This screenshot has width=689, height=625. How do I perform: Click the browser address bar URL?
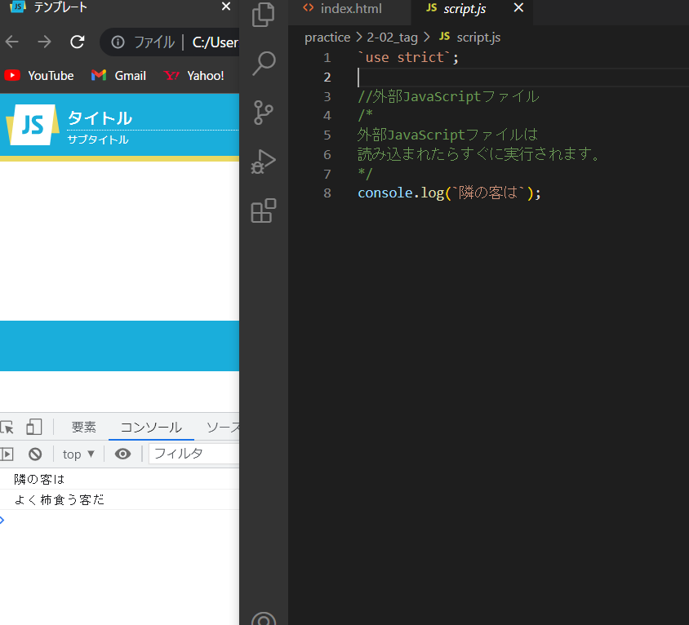(215, 42)
